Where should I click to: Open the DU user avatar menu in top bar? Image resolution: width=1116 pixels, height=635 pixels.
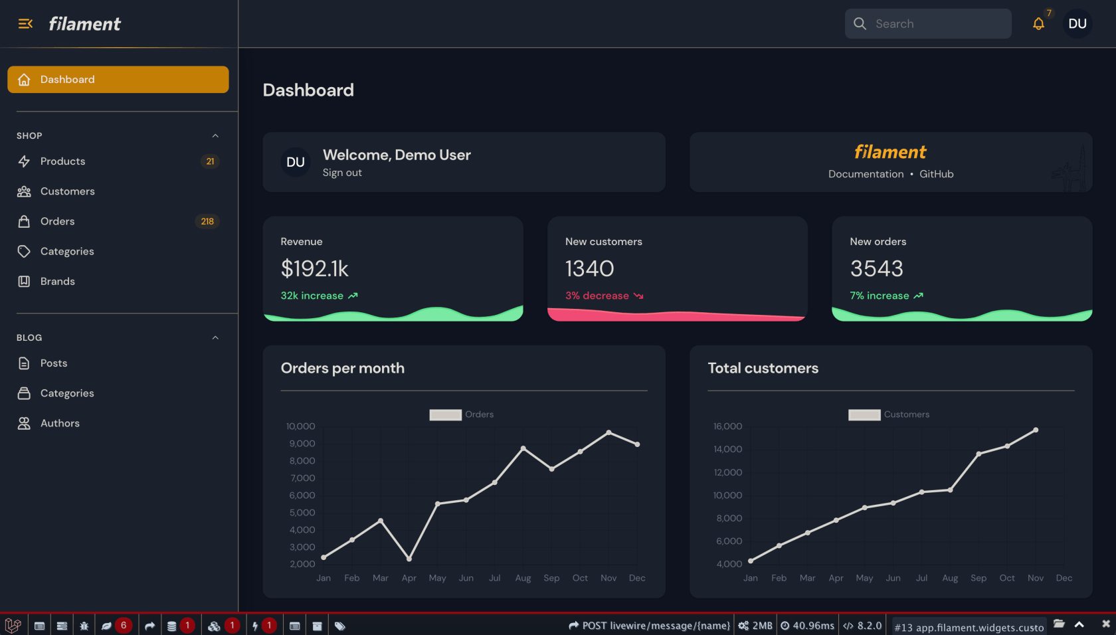click(x=1077, y=24)
